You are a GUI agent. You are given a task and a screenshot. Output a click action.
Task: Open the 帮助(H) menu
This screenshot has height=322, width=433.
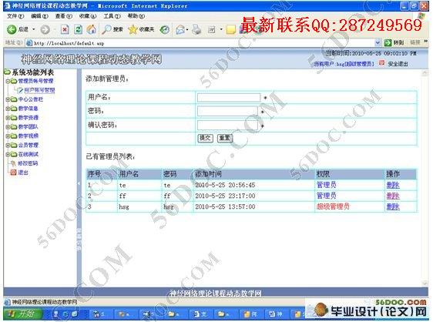[136, 16]
